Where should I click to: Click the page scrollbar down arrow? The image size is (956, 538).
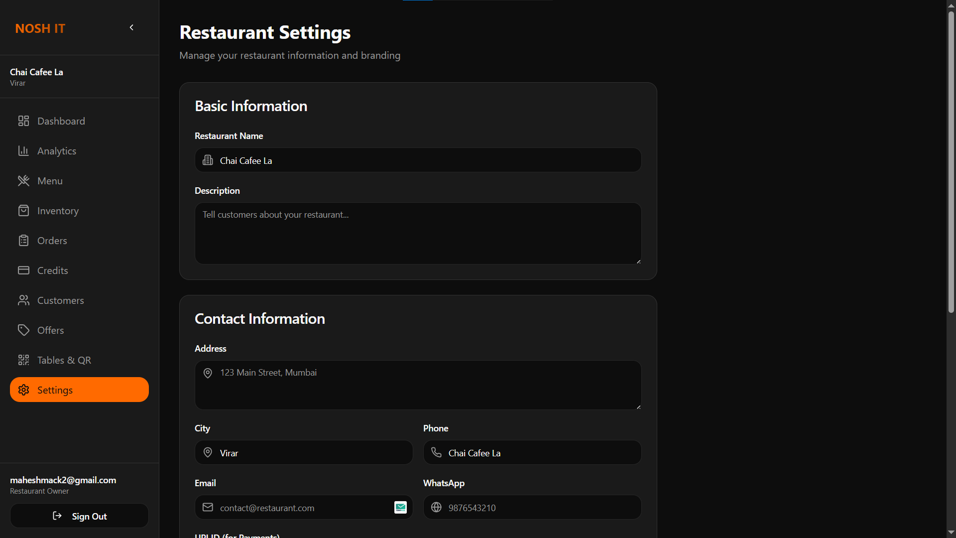[951, 533]
